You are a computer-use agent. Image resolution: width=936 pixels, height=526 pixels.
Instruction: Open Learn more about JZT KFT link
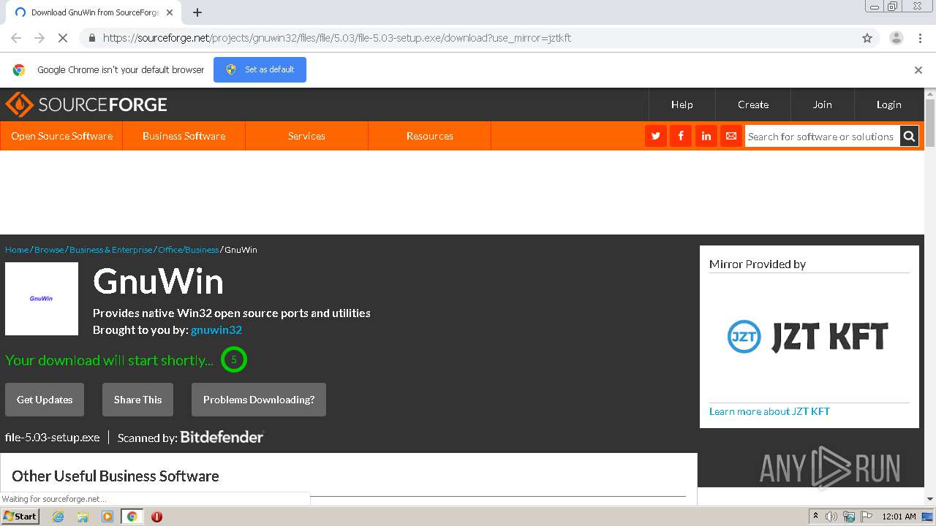coord(769,411)
